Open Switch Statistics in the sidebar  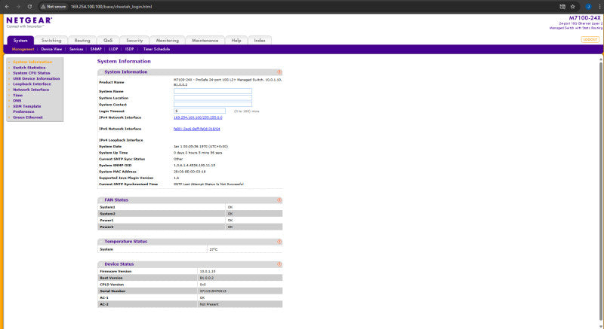[x=29, y=68]
